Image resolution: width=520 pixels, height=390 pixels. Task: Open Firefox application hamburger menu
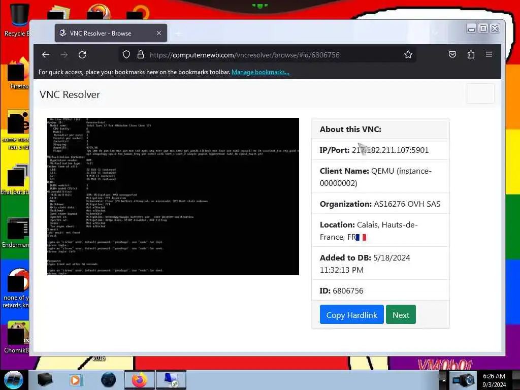489,54
